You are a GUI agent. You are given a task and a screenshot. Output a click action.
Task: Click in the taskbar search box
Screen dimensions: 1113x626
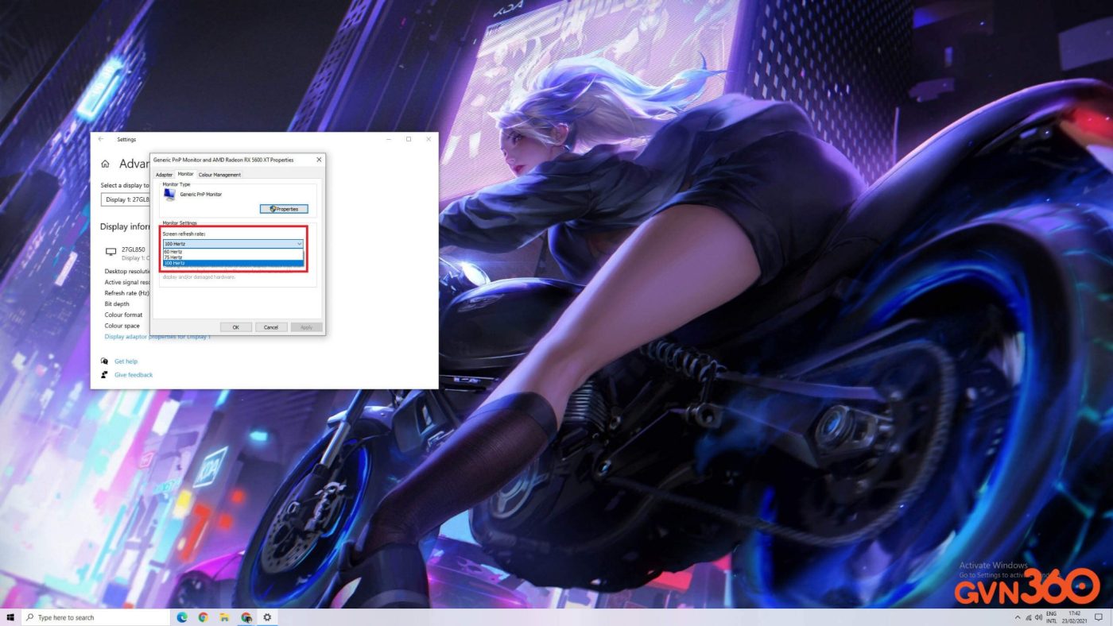coord(96,617)
